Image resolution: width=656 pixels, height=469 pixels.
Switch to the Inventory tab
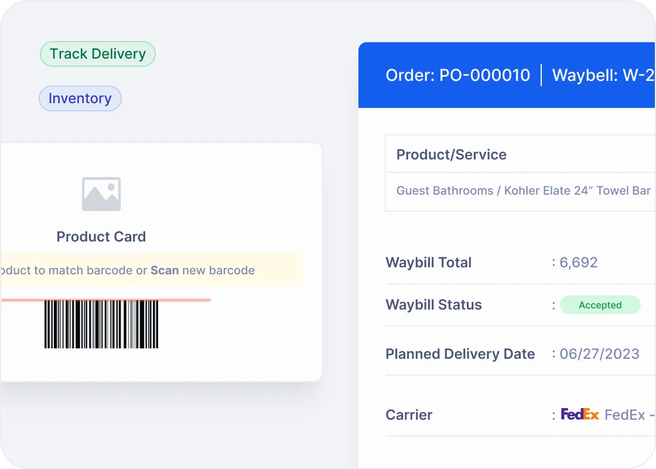80,98
